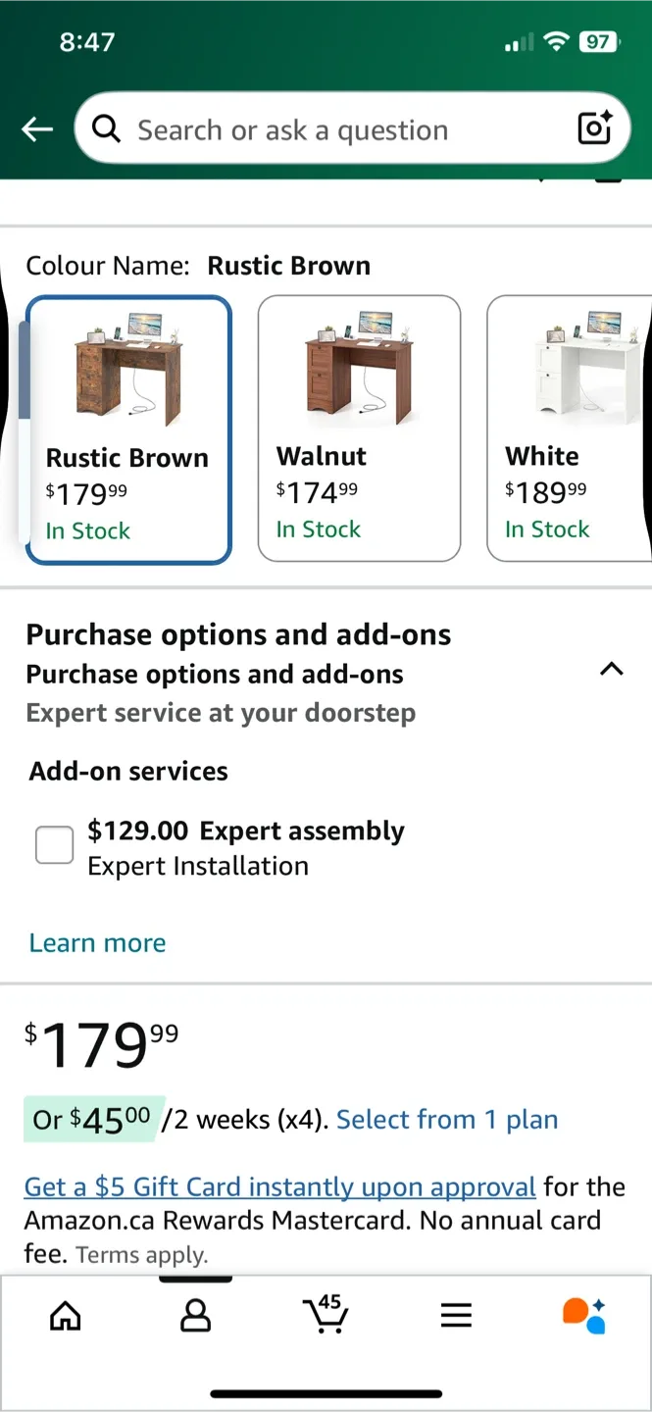
Task: View the shopping cart with 45 items
Action: point(326,1317)
